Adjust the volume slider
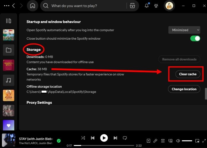 click(187, 141)
